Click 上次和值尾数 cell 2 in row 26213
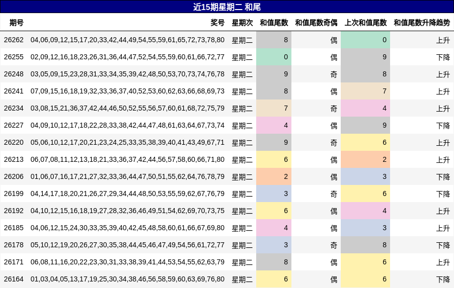Image resolution: width=454 pixels, height=288 pixels. click(365, 159)
